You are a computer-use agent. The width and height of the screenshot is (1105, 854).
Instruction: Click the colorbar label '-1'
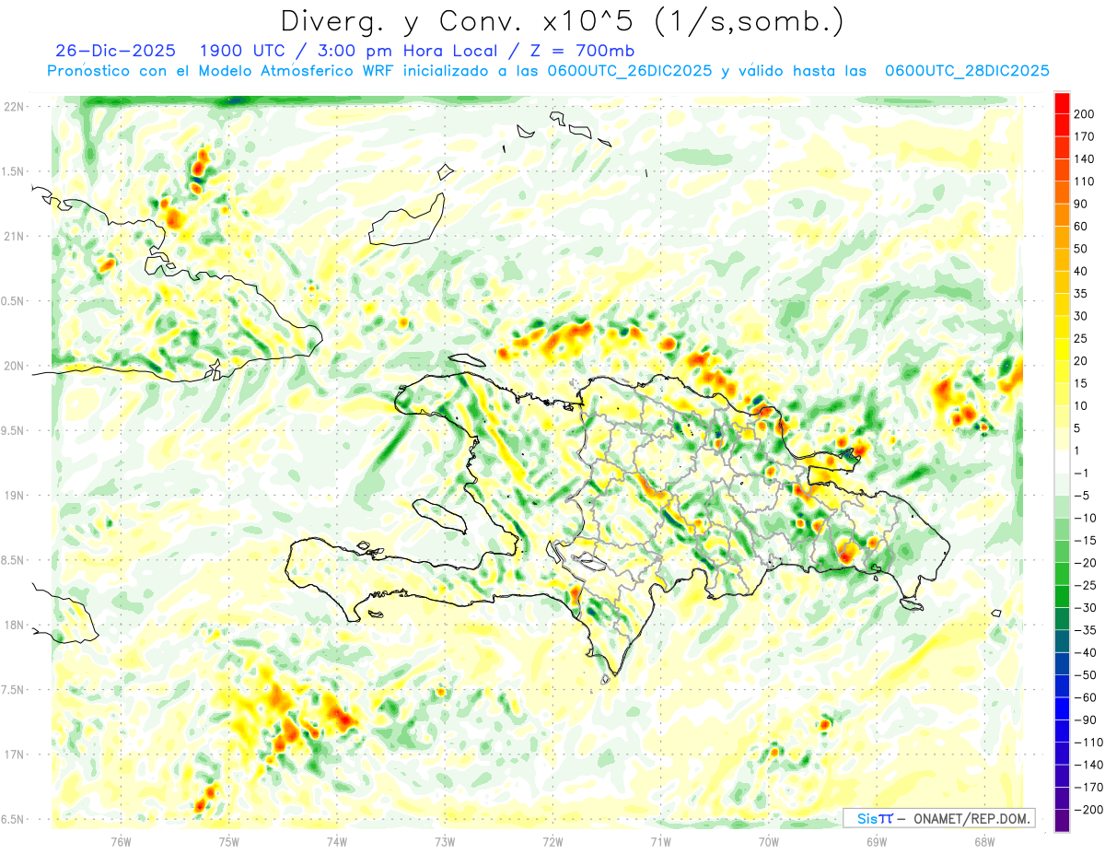click(x=1082, y=474)
